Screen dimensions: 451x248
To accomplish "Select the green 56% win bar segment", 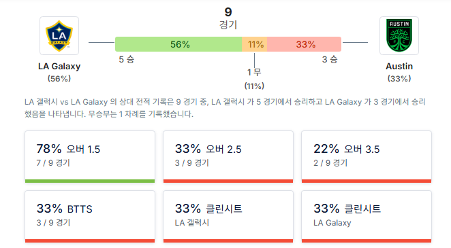I will coord(178,44).
